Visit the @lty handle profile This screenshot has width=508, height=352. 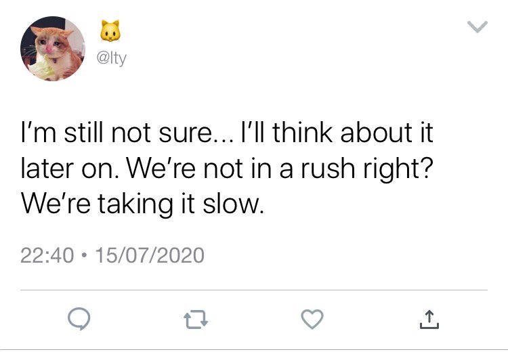[x=112, y=58]
